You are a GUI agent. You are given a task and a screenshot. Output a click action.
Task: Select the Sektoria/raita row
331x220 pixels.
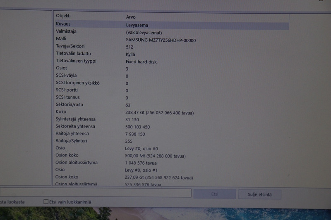pyautogui.click(x=172, y=104)
